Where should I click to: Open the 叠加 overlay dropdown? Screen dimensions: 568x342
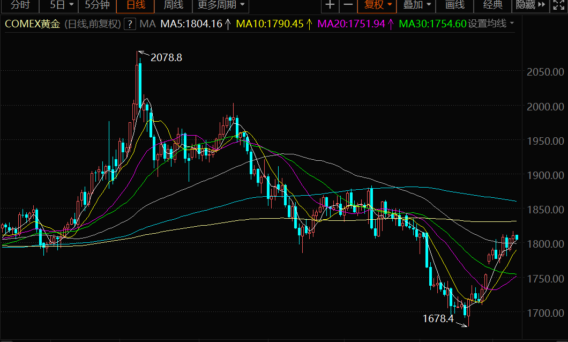416,5
